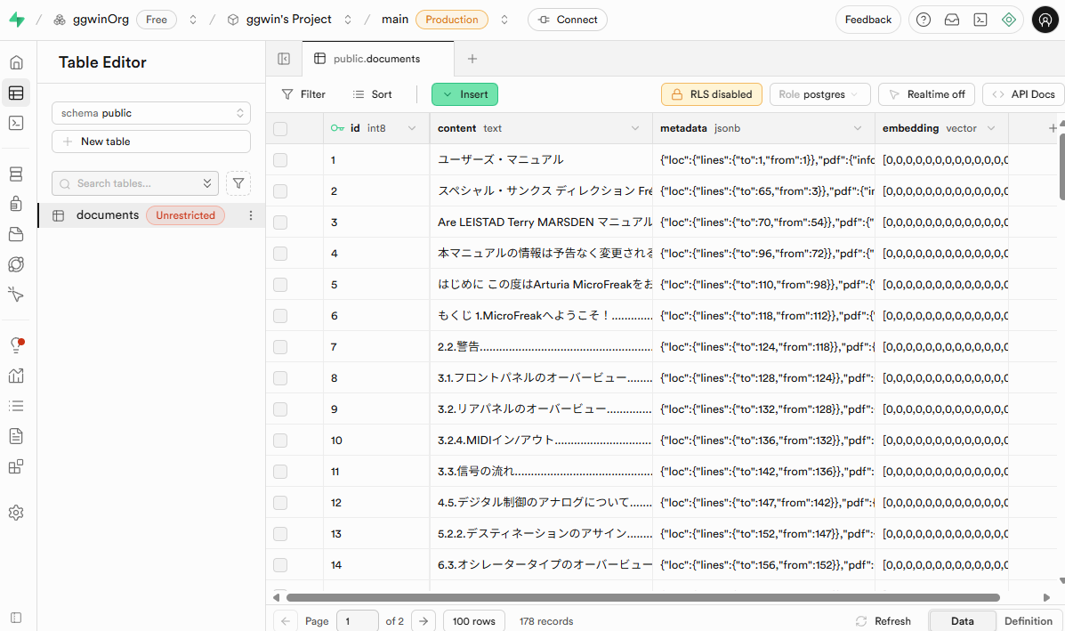Click the Insert button
This screenshot has width=1065, height=631.
(x=464, y=94)
